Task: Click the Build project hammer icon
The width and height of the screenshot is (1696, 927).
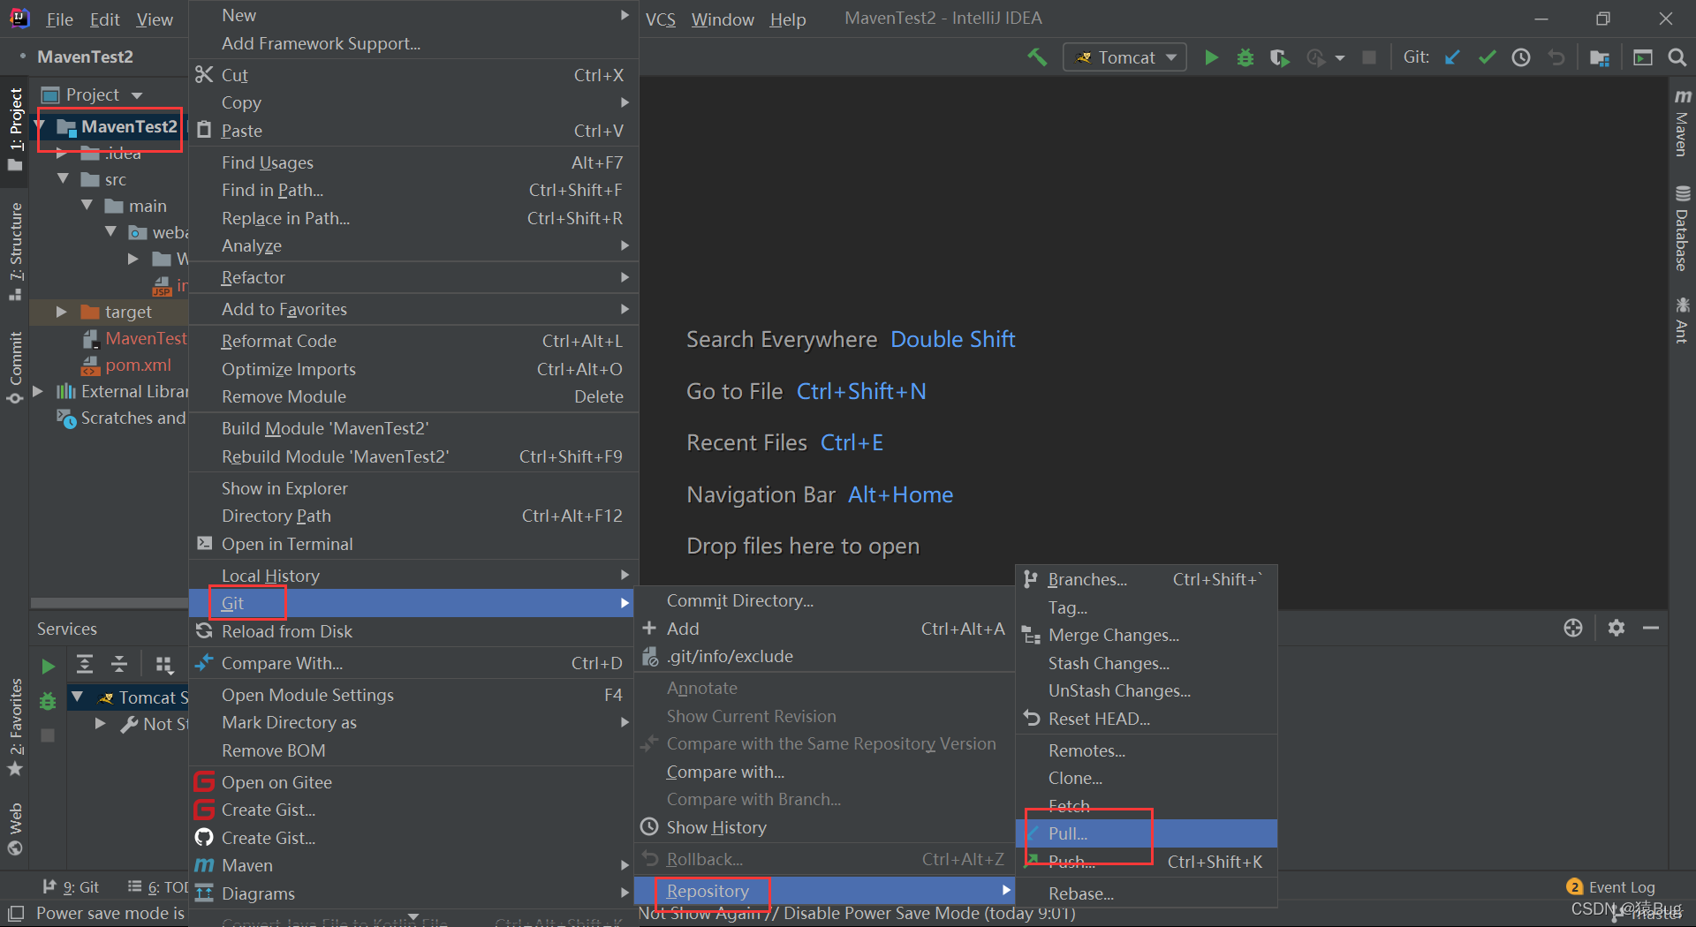Action: pyautogui.click(x=1037, y=57)
